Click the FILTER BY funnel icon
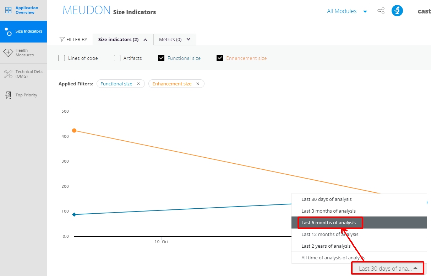 tap(62, 39)
